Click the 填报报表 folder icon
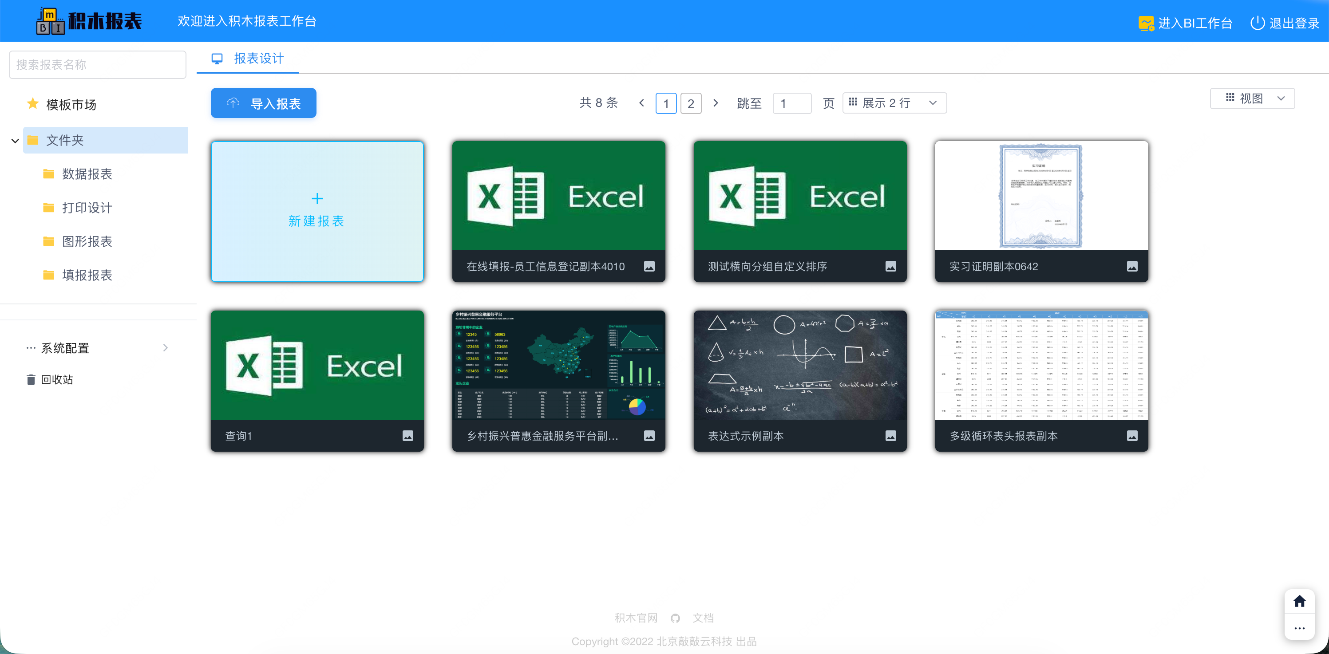 [x=48, y=275]
